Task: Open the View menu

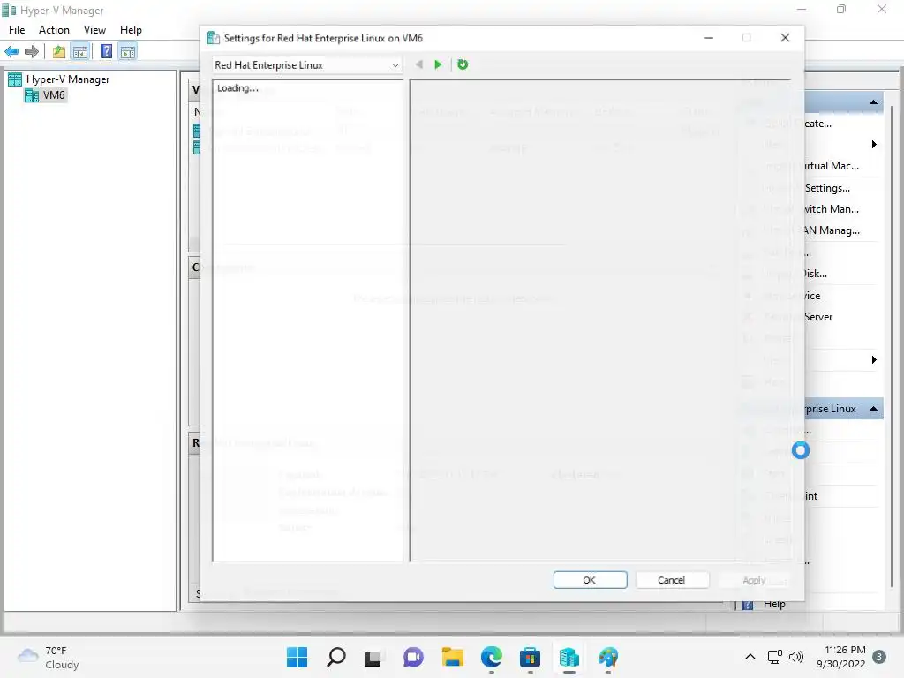Action: [94, 30]
